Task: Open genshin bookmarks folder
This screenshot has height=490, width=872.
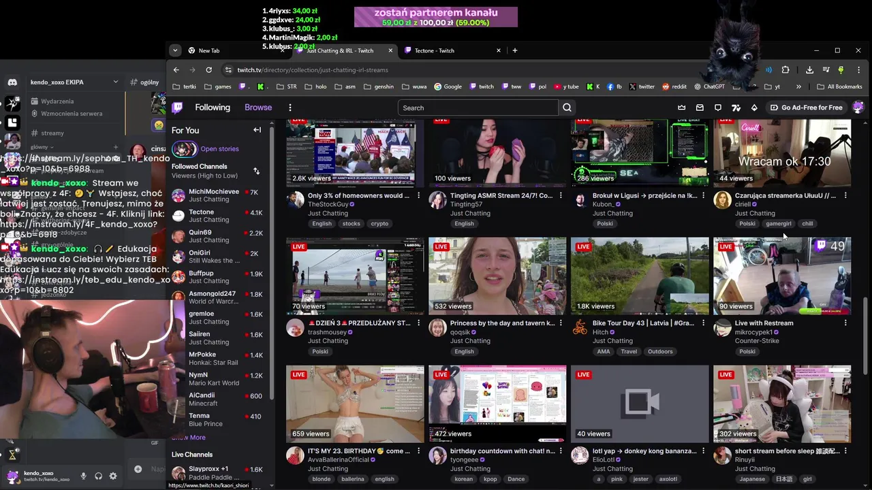Action: coord(379,86)
